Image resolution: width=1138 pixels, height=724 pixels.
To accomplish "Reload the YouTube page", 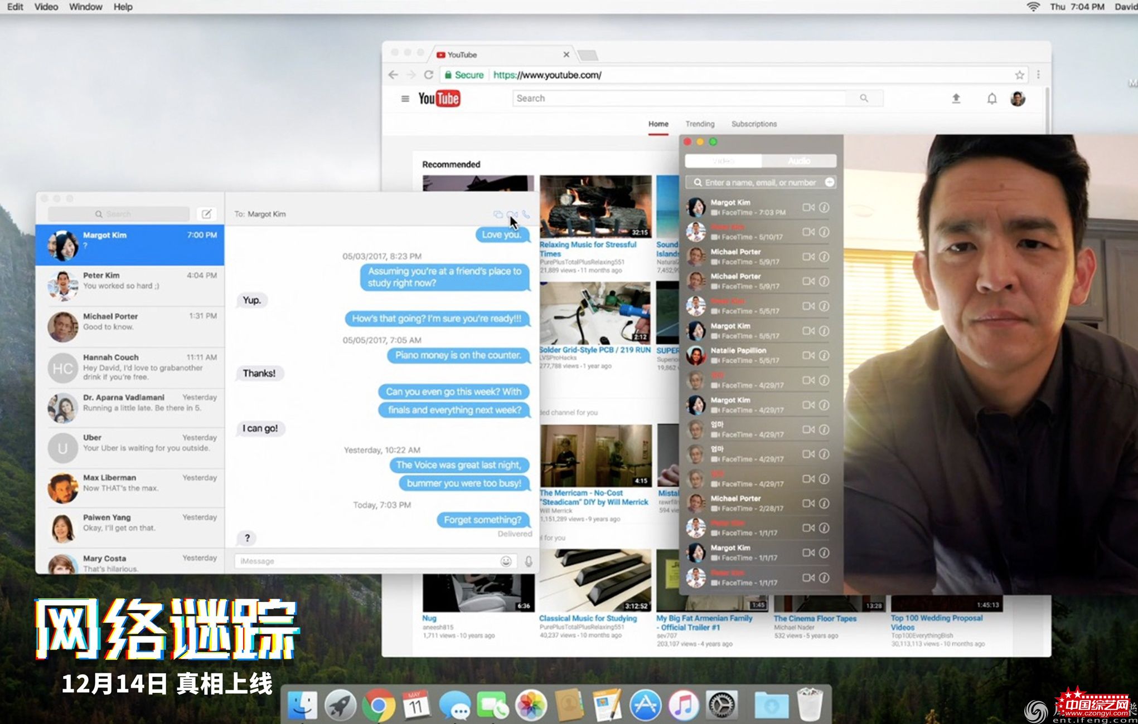I will pos(428,75).
